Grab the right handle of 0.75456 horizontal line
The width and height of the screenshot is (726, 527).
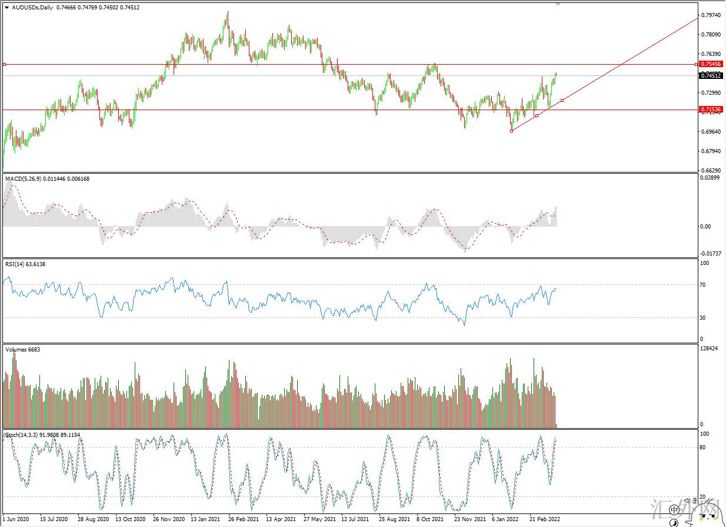click(x=697, y=64)
